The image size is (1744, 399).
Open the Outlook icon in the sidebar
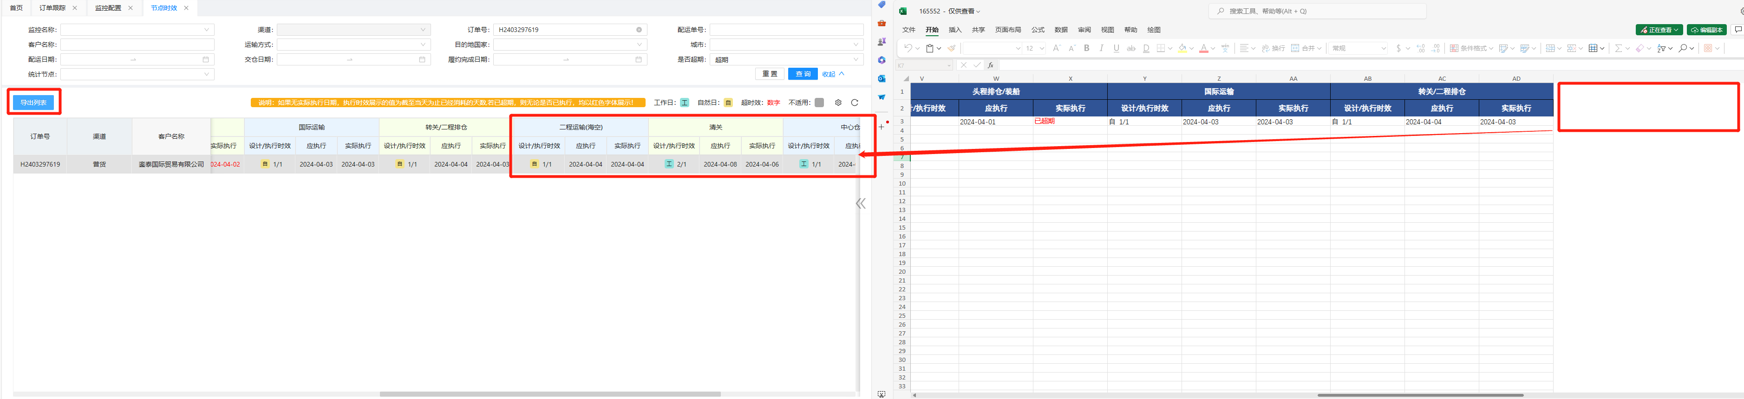882,78
